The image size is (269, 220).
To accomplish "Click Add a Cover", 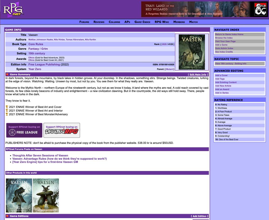I will tap(221, 75).
